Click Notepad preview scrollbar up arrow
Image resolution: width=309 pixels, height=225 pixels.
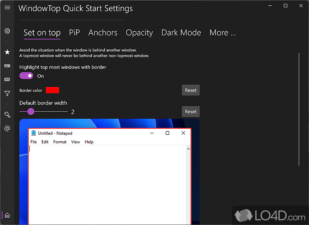coord(188,148)
